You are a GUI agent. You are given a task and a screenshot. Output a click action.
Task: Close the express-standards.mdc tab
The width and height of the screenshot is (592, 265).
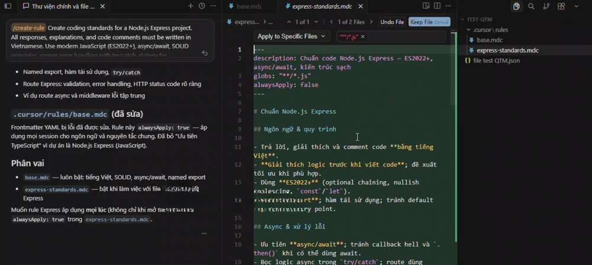[x=361, y=6]
